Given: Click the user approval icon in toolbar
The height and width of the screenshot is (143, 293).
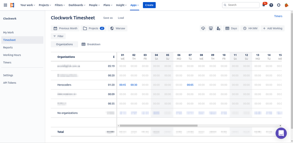Looking at the screenshot, I should 218,28.
